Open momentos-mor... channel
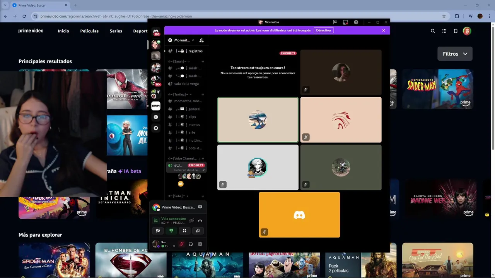The height and width of the screenshot is (278, 495). pos(186,101)
